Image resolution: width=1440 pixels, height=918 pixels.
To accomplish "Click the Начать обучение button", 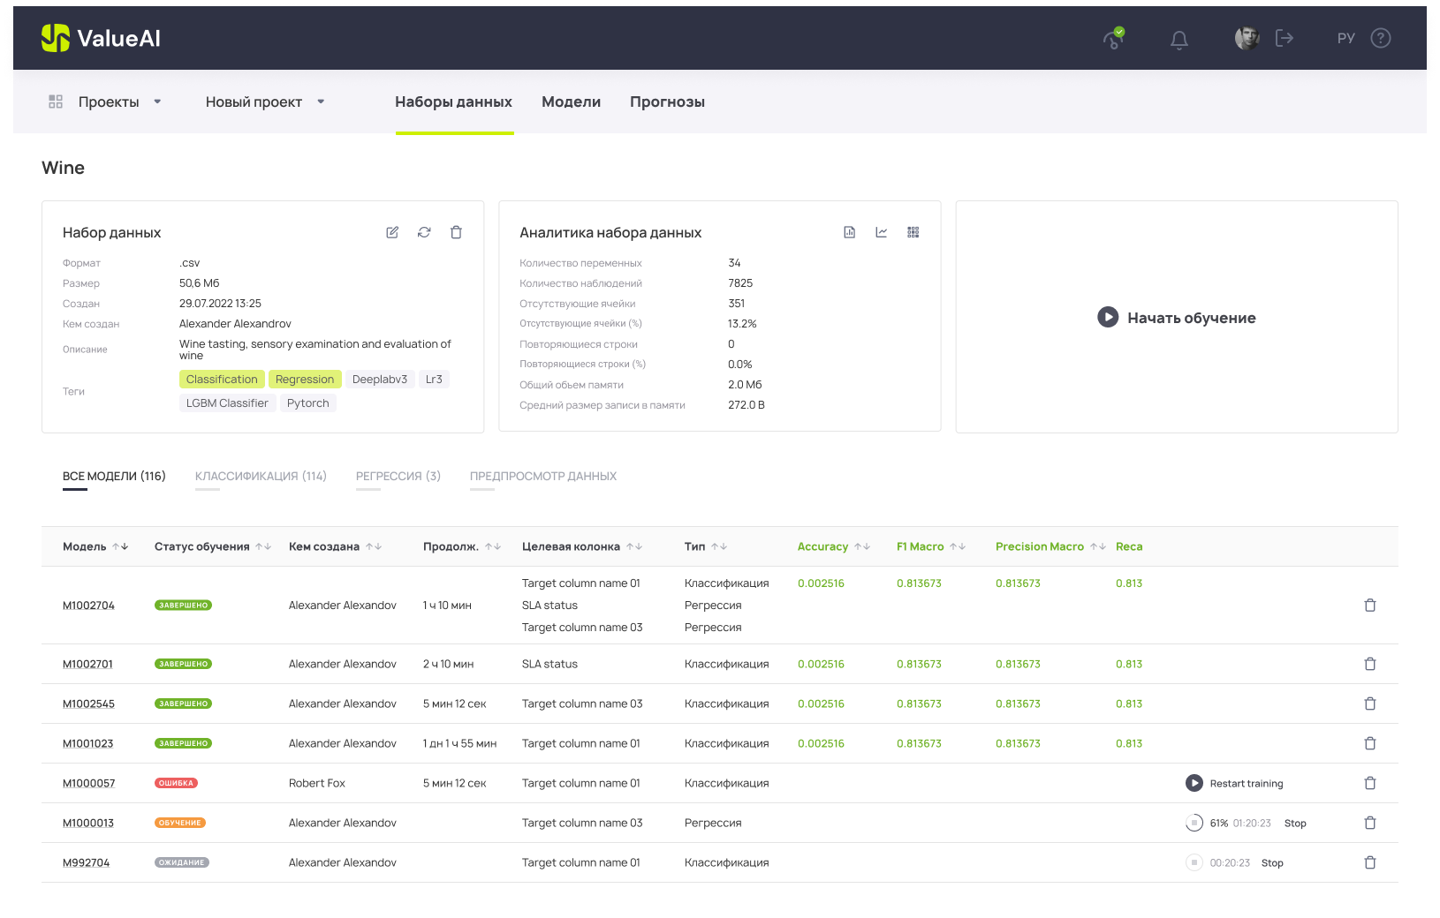I will 1176,318.
